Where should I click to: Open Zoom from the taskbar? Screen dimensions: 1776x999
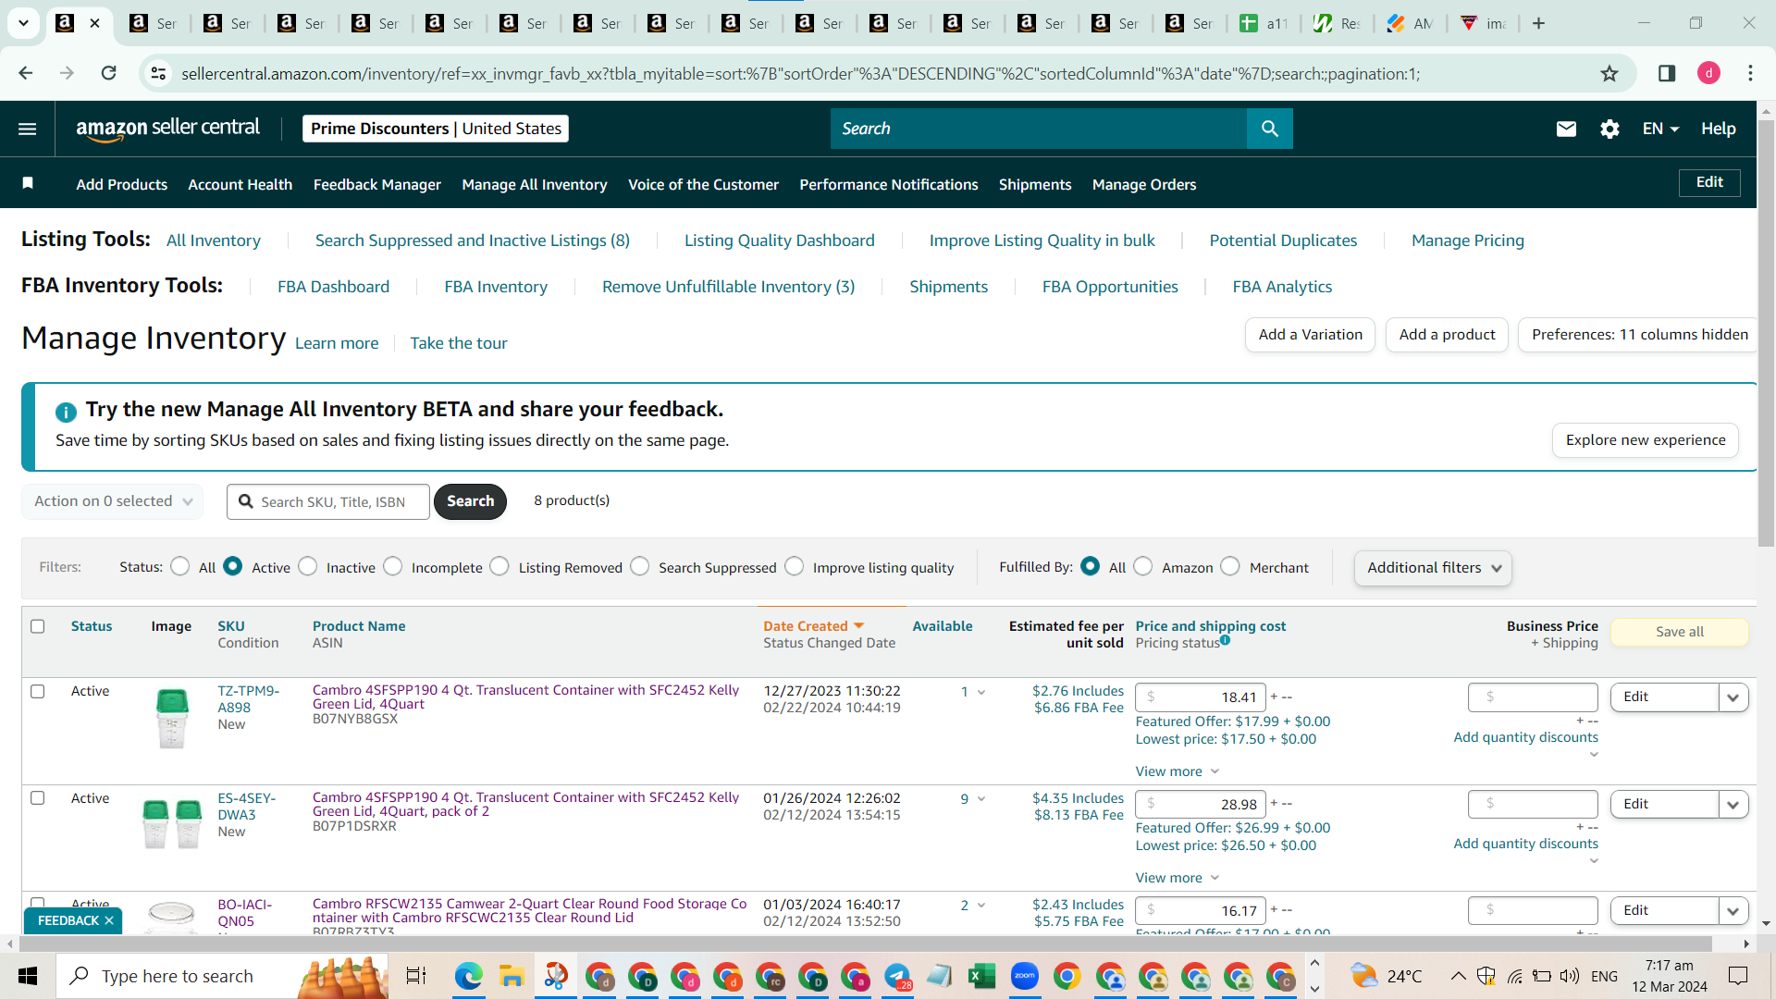pyautogui.click(x=1024, y=976)
